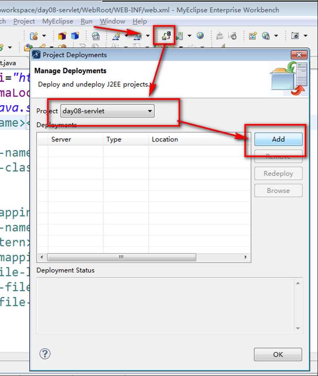Click the new report chart toolbar icon
Viewport: 318px width, 376px height.
coord(253,36)
